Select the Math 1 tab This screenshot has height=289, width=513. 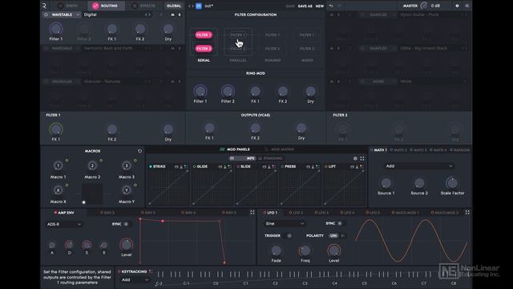(x=378, y=150)
